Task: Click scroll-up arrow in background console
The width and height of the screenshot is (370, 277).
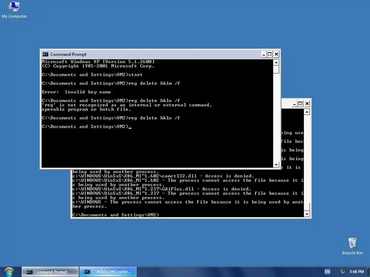Action: pyautogui.click(x=307, y=112)
